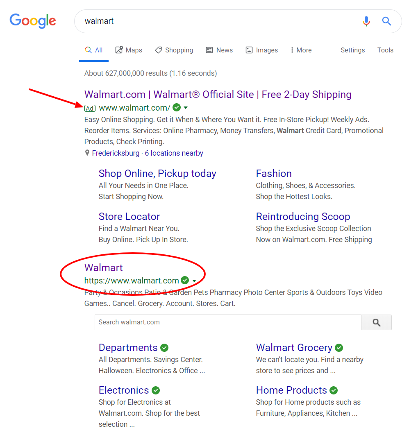This screenshot has height=435, width=418.
Task: Click 'We can't locate you' snippet text
Action: click(309, 365)
